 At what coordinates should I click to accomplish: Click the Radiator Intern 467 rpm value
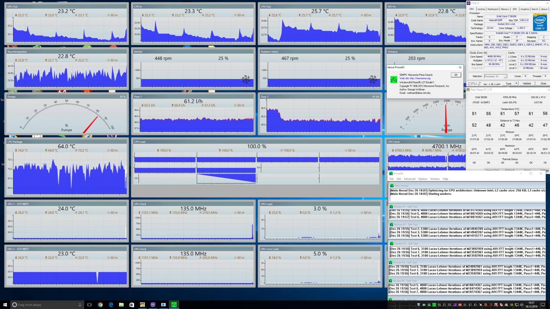click(290, 58)
